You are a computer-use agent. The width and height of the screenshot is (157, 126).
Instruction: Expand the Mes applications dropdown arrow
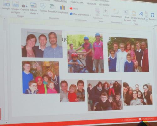[90, 15]
